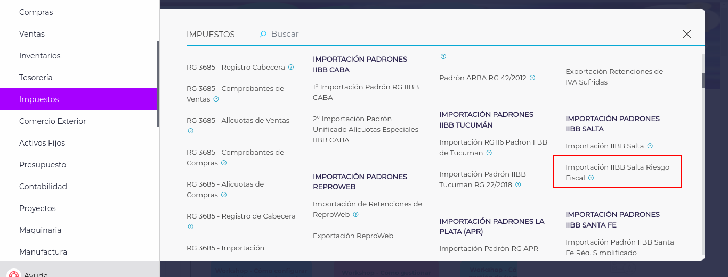728x277 pixels.
Task: Open the Manufactura module
Action: [78, 252]
